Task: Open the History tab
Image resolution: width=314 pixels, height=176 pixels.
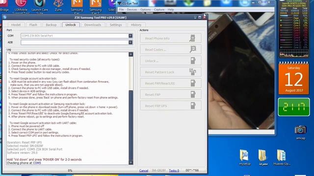Action: click(x=136, y=25)
